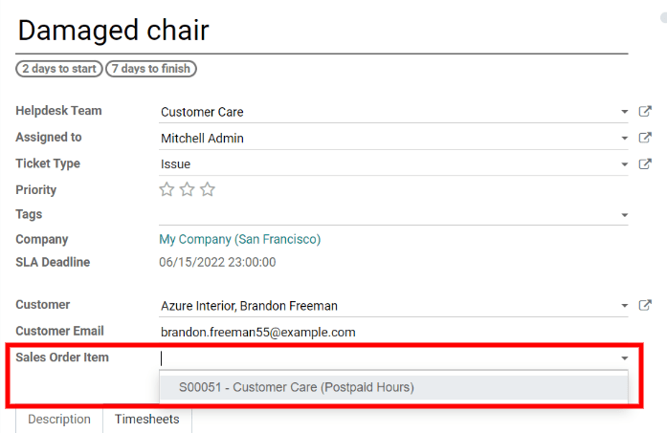667x433 pixels.
Task: Expand the Ticket Type dropdown arrow
Action: [x=624, y=164]
